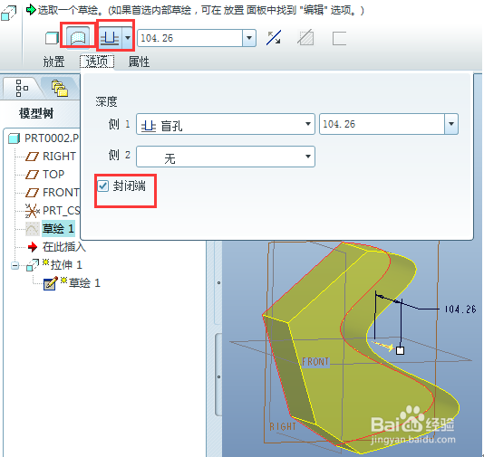Click the white depth drag handle in viewport
The image size is (484, 457).
[x=400, y=350]
